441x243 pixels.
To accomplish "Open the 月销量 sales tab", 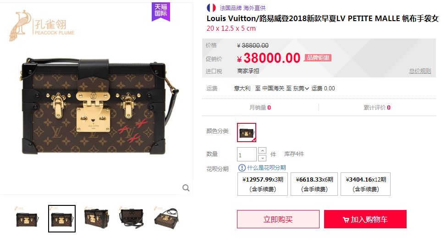I will click(x=260, y=107).
